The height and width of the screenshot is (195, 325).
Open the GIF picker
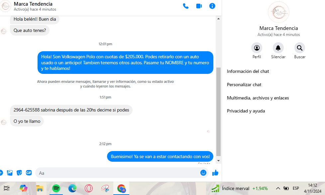[29, 173]
